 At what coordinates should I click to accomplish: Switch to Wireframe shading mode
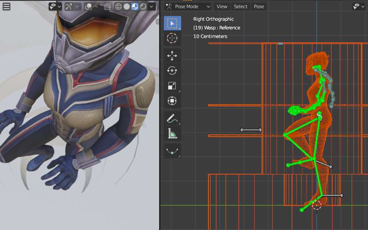[118, 6]
